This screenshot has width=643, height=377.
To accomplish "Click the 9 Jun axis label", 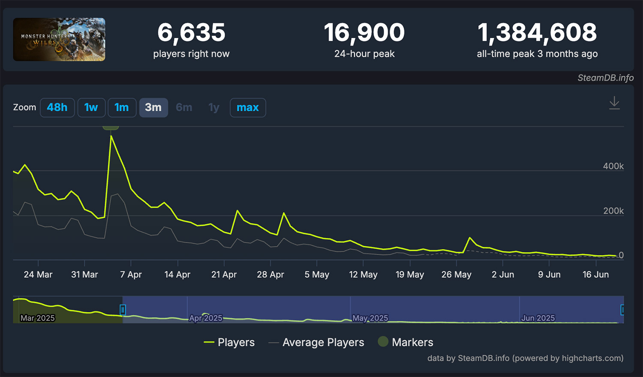I will pyautogui.click(x=549, y=275).
